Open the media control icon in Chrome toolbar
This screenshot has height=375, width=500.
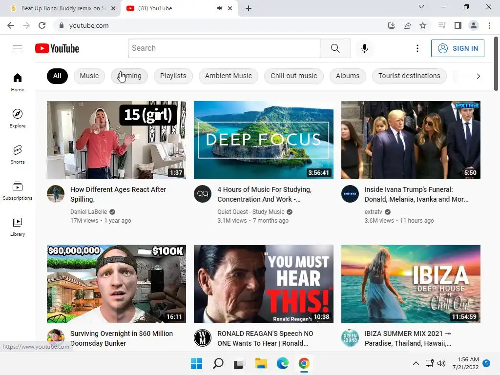coord(442,25)
